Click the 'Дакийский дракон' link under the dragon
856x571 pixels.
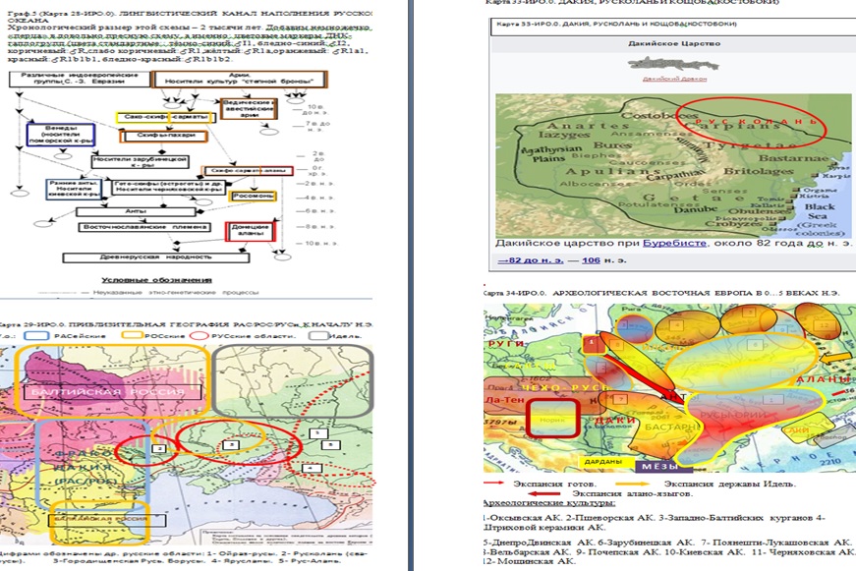tap(674, 79)
